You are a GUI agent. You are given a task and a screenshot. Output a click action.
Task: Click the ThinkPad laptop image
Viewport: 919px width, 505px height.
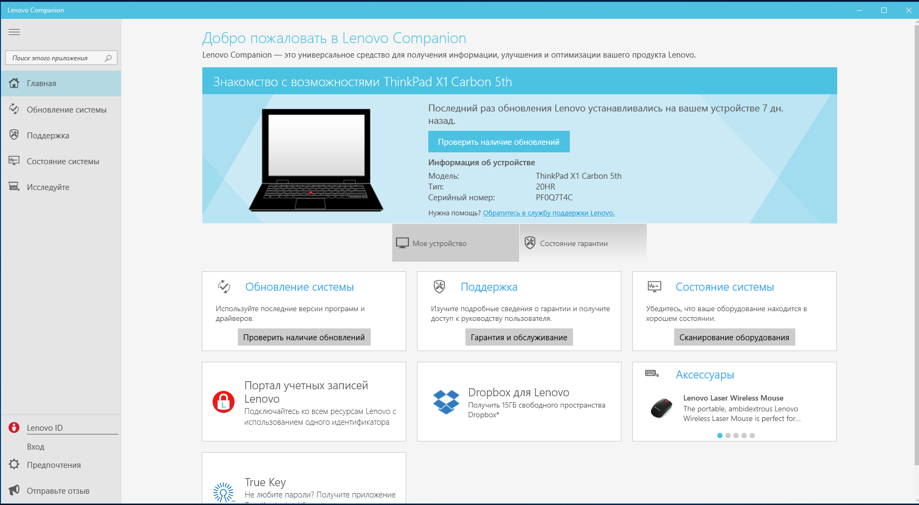316,160
